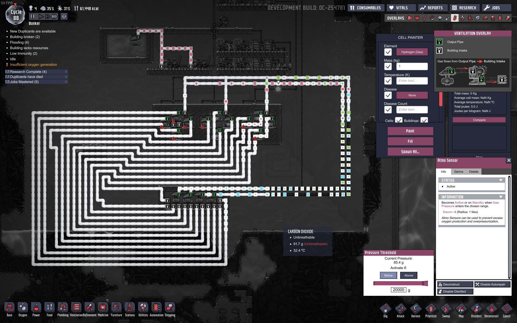Open the Hydrogen (Gas) element dropdown
This screenshot has width=517, height=323.
[x=412, y=52]
